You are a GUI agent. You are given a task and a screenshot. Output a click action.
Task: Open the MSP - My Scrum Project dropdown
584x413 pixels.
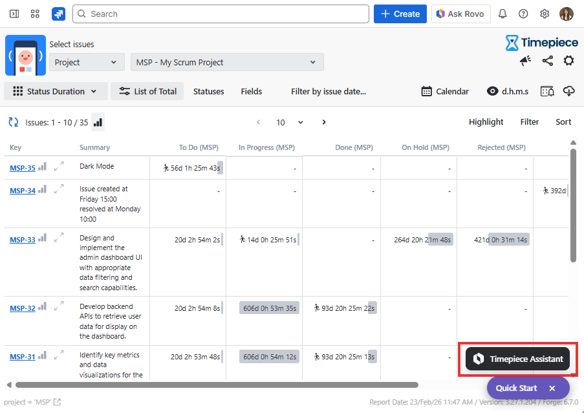pyautogui.click(x=226, y=62)
